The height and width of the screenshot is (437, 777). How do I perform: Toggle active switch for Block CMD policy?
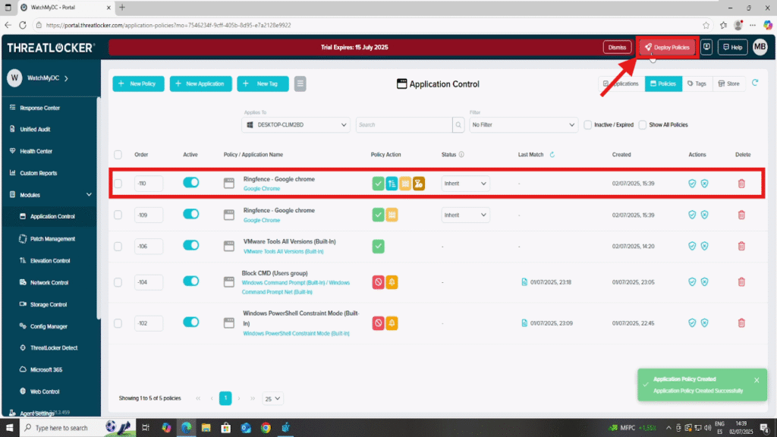click(x=190, y=281)
